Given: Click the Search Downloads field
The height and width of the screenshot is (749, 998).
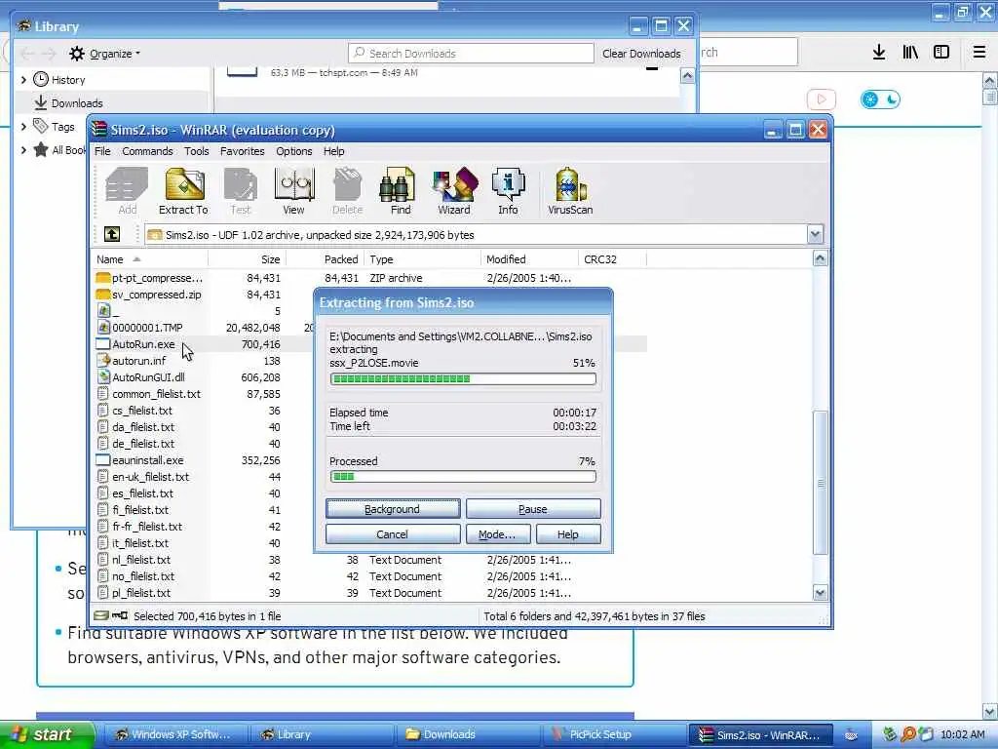Looking at the screenshot, I should click(471, 54).
